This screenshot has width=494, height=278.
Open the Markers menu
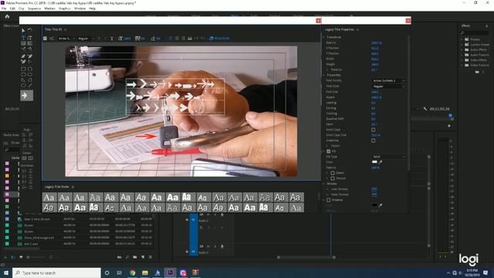pyautogui.click(x=49, y=8)
